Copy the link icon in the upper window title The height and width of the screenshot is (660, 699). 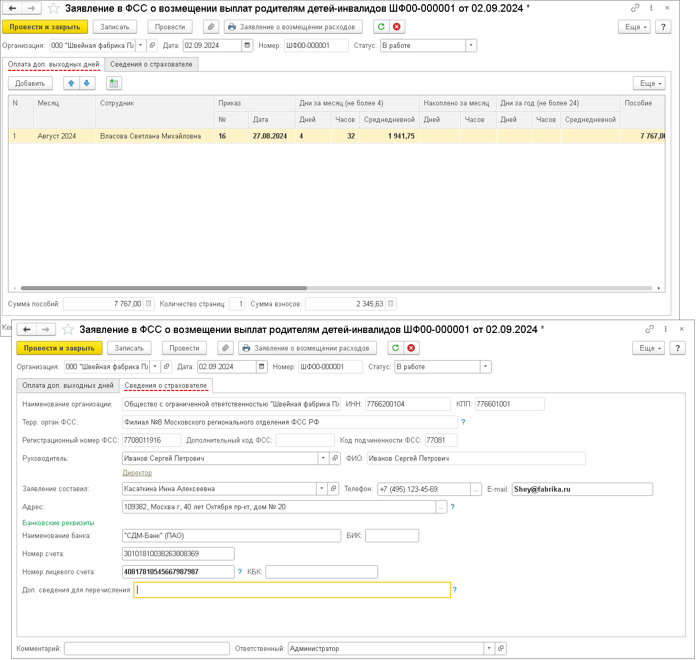click(x=635, y=8)
